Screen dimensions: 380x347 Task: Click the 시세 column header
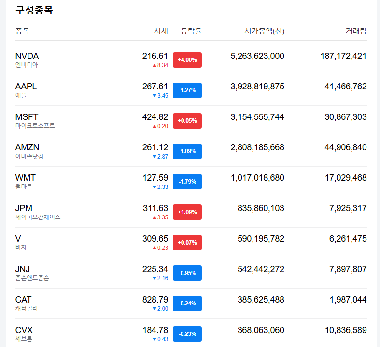point(161,31)
